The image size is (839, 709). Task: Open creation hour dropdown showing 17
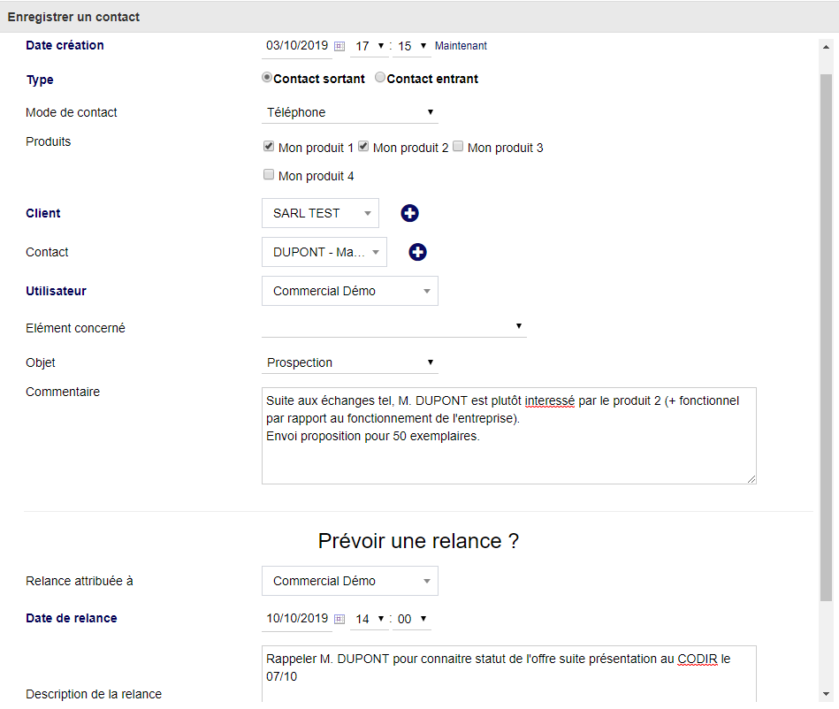370,47
